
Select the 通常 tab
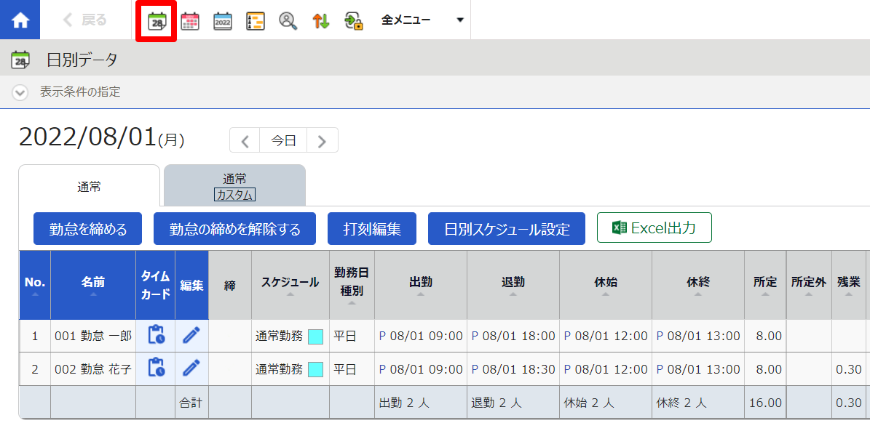(89, 187)
